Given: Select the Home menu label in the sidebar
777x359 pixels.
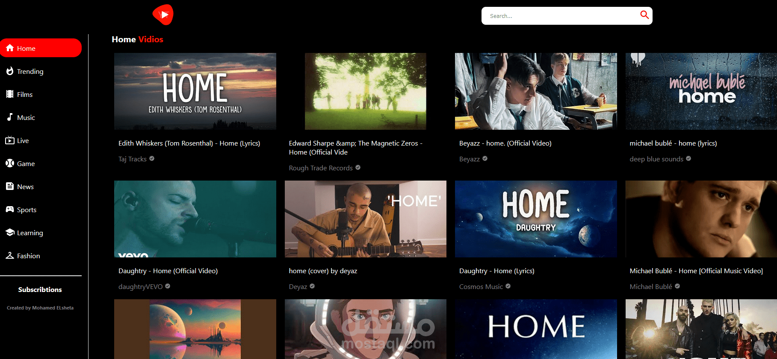Looking at the screenshot, I should click(26, 49).
